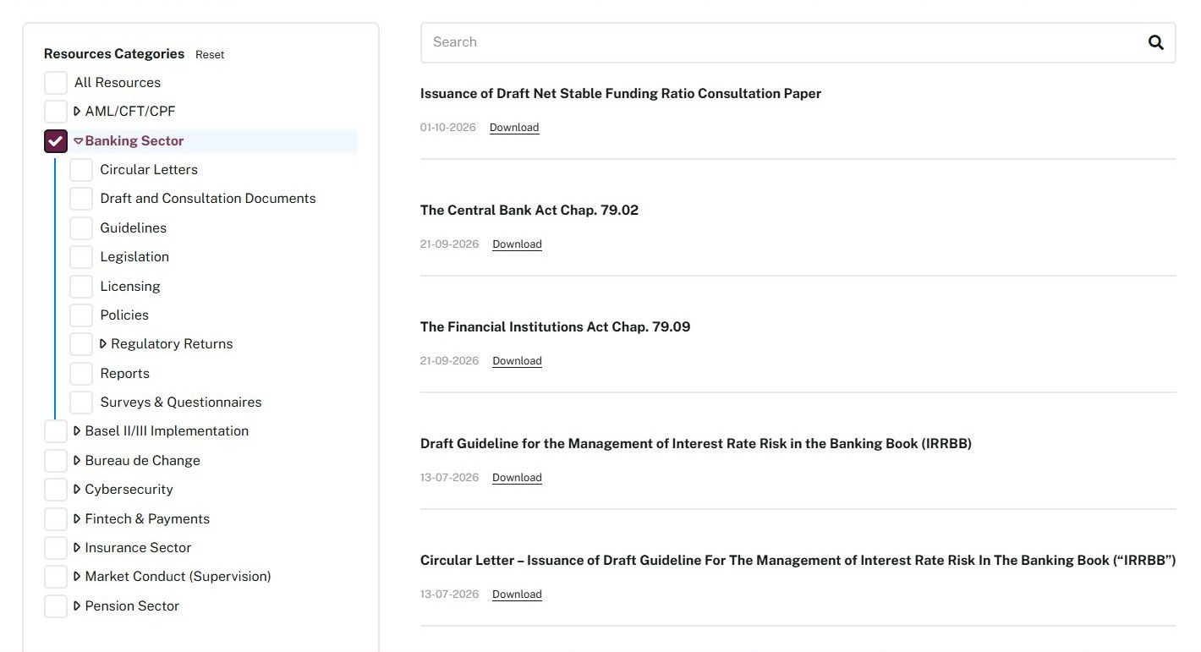This screenshot has width=1201, height=652.
Task: Select the Guidelines checkbox
Action: point(81,228)
